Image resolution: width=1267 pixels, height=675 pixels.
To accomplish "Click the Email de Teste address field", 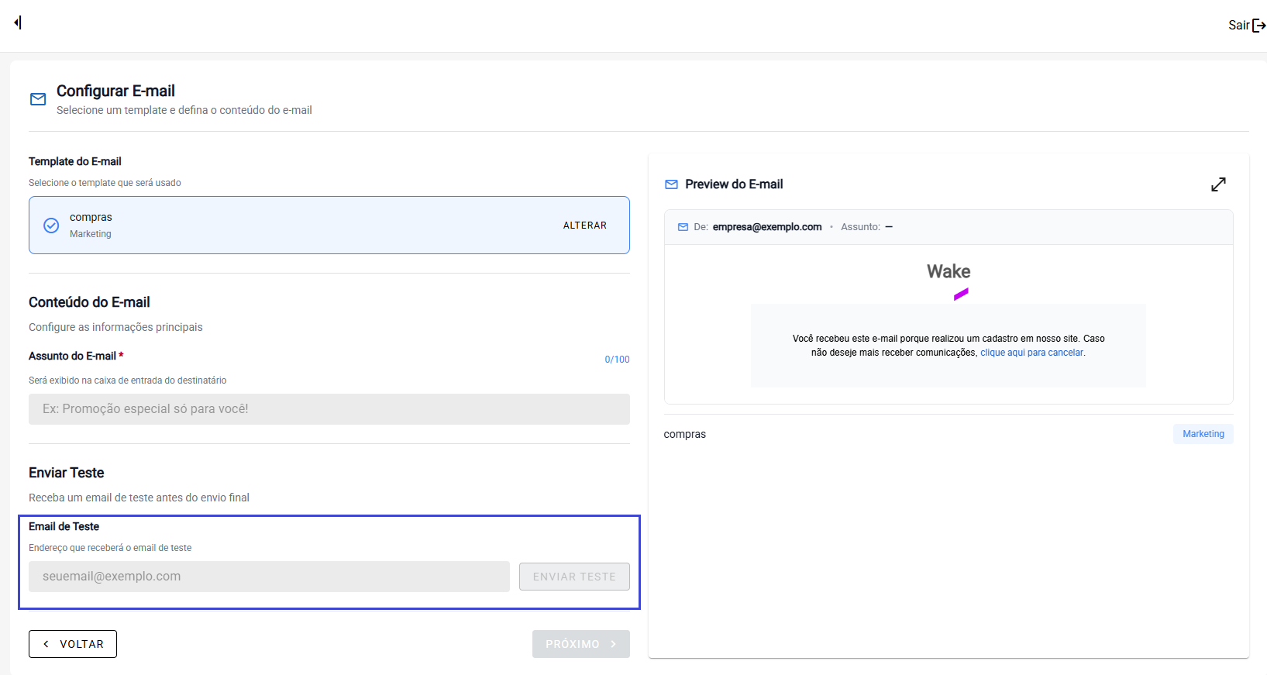I will 269,577.
